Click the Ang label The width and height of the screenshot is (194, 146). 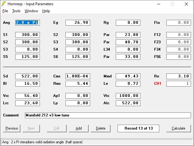(6, 23)
